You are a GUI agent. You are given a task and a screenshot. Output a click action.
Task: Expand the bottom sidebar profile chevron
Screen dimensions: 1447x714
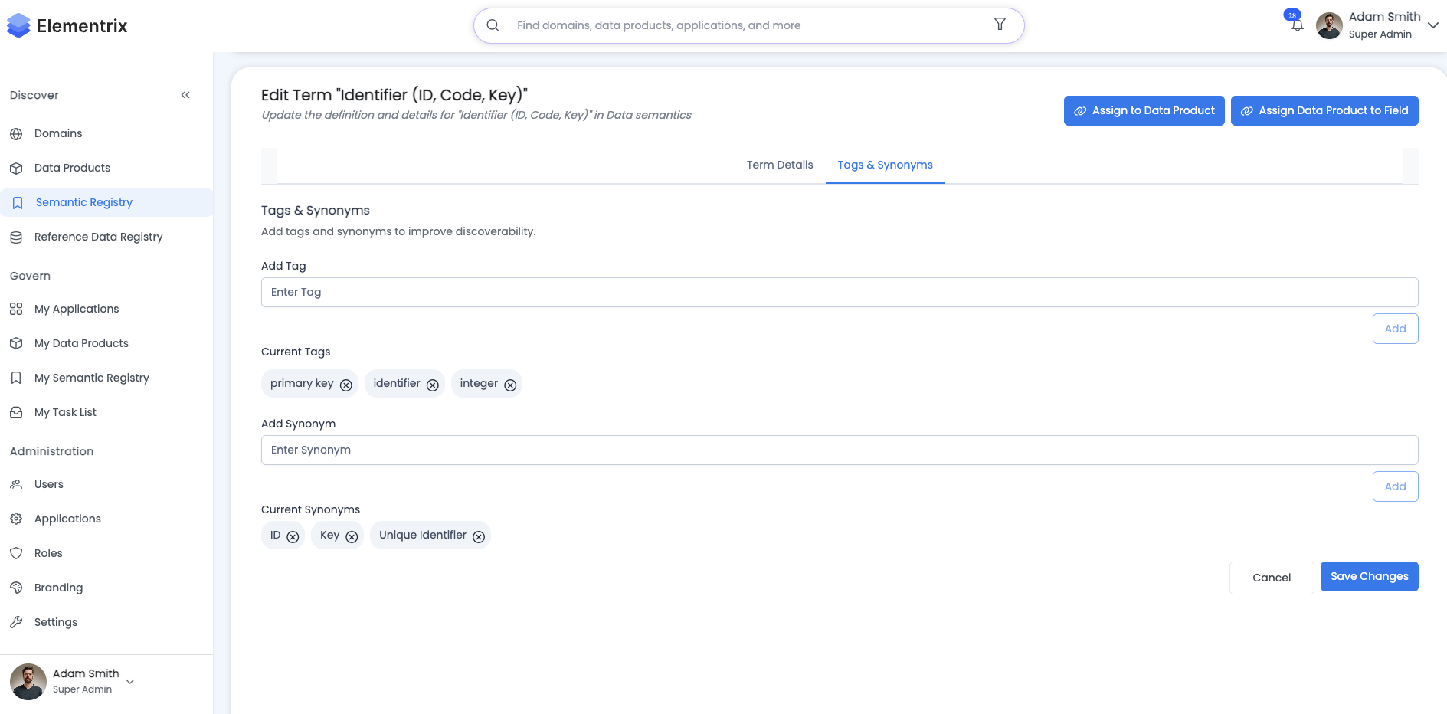[129, 681]
